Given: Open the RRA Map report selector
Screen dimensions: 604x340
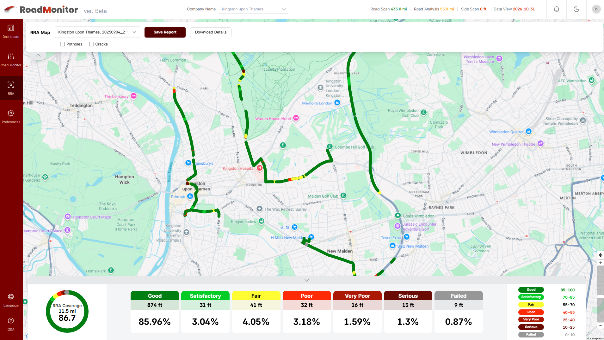Looking at the screenshot, I should [x=97, y=32].
